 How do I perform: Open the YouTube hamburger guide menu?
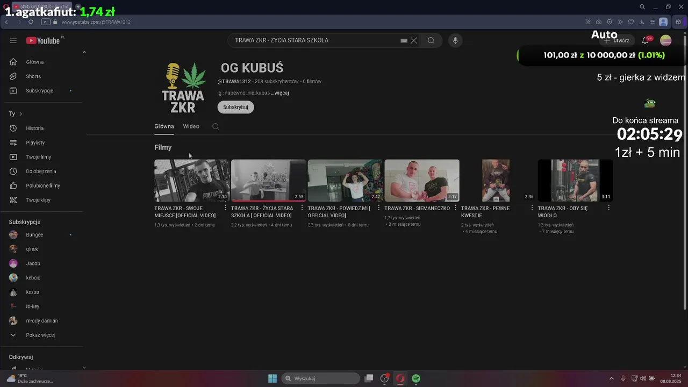[13, 40]
